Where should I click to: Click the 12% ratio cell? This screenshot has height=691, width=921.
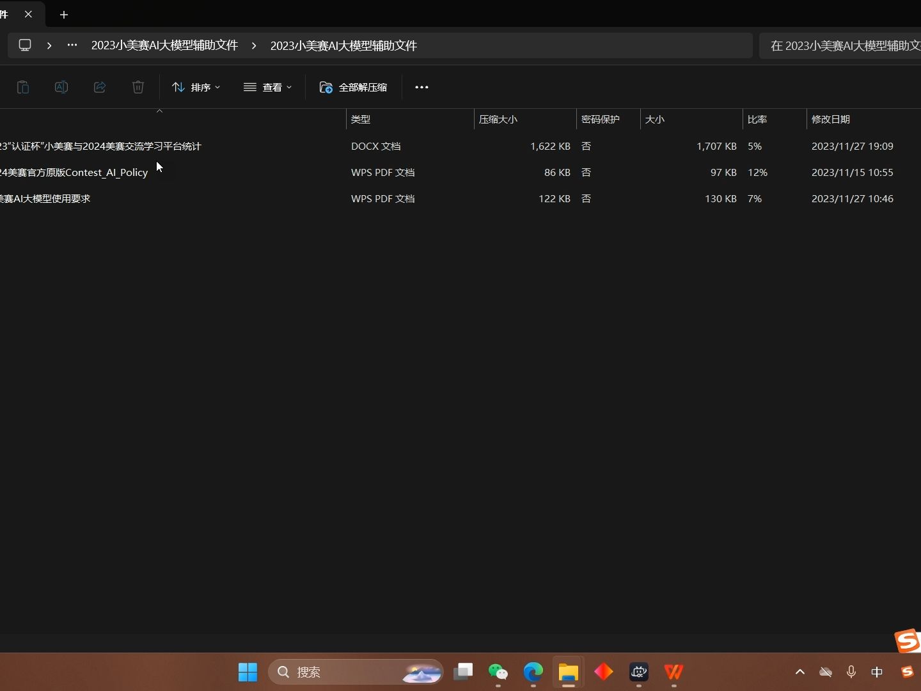click(757, 172)
